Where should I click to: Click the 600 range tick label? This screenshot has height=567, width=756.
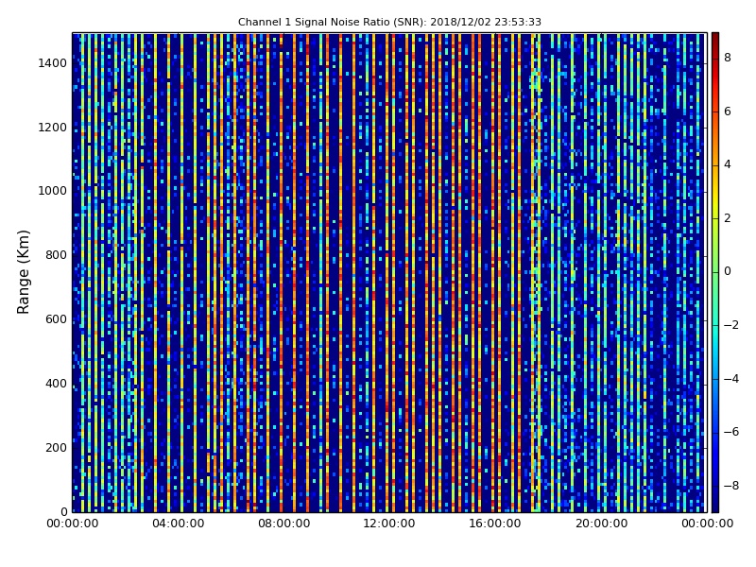pos(56,319)
